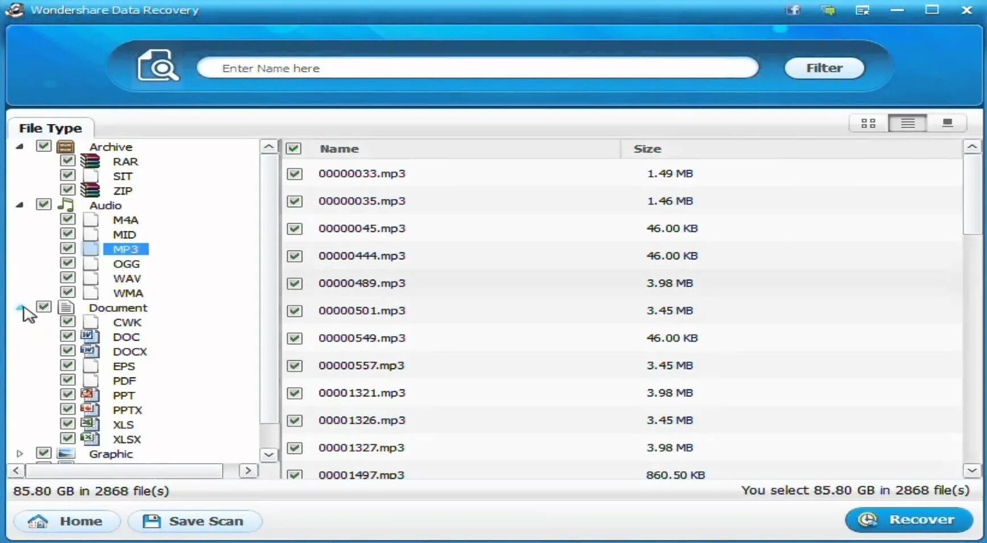Click the XLSX Excel file icon
Viewport: 987px width, 543px height.
coord(90,439)
